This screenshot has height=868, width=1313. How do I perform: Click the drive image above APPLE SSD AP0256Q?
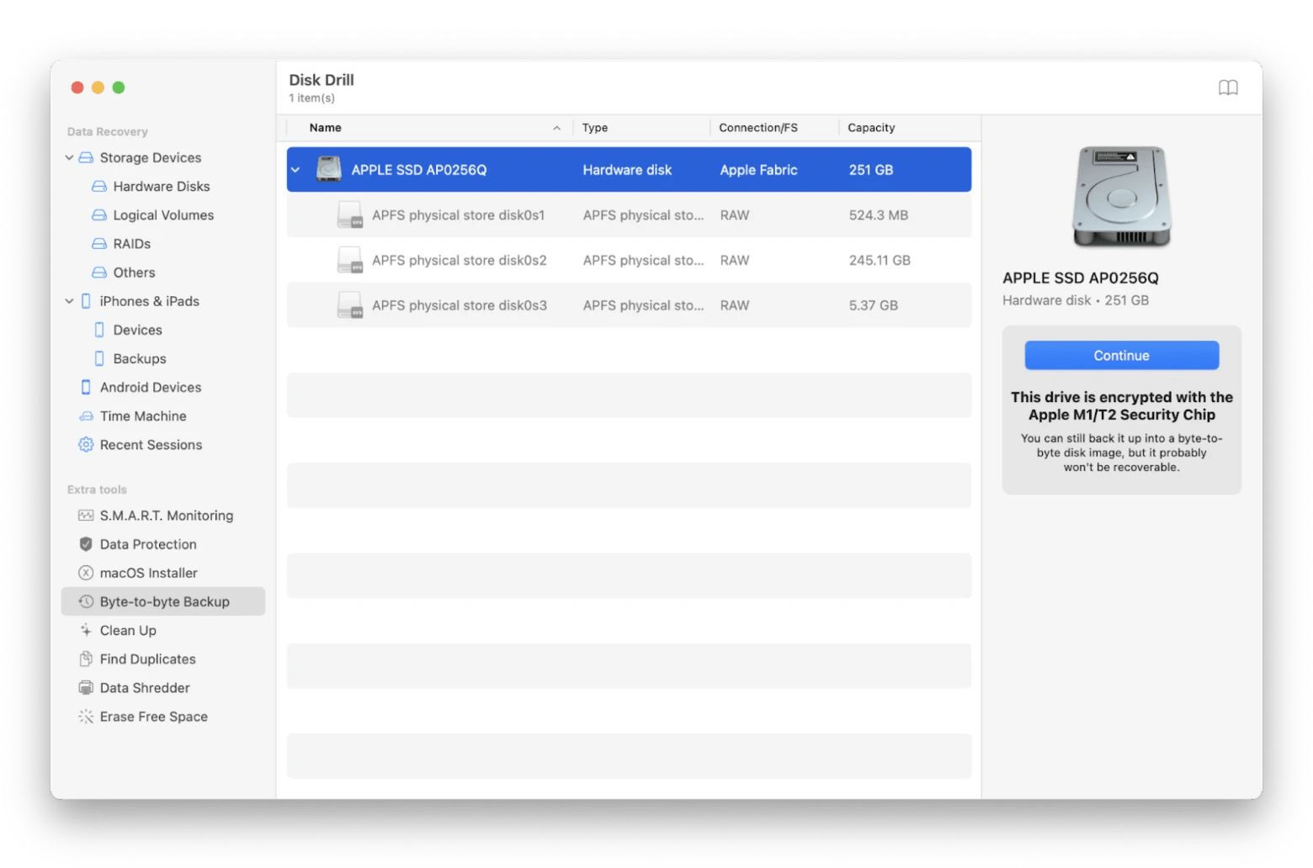click(x=1121, y=197)
